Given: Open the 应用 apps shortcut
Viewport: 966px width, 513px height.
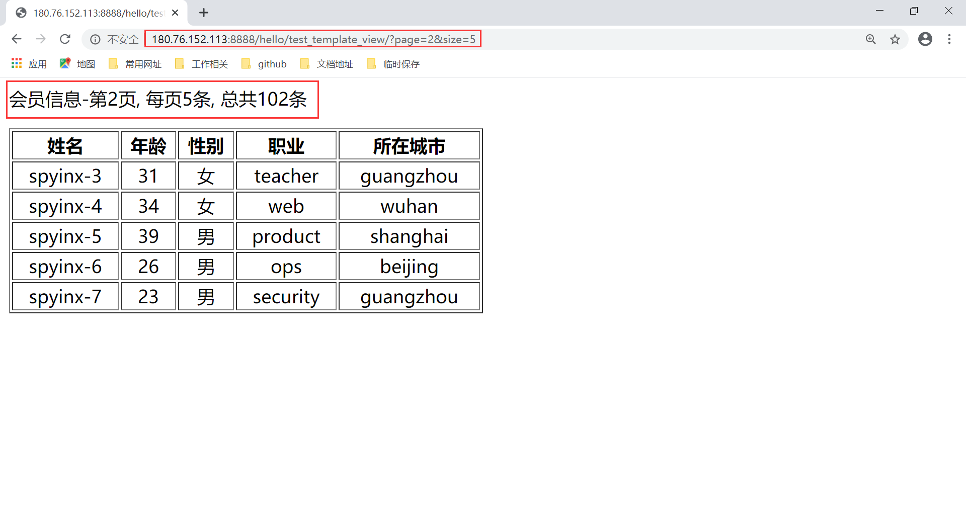Looking at the screenshot, I should click(x=29, y=64).
